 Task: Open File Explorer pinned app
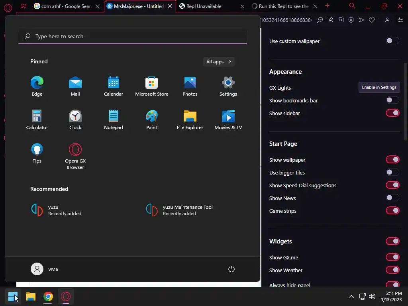coord(190,120)
